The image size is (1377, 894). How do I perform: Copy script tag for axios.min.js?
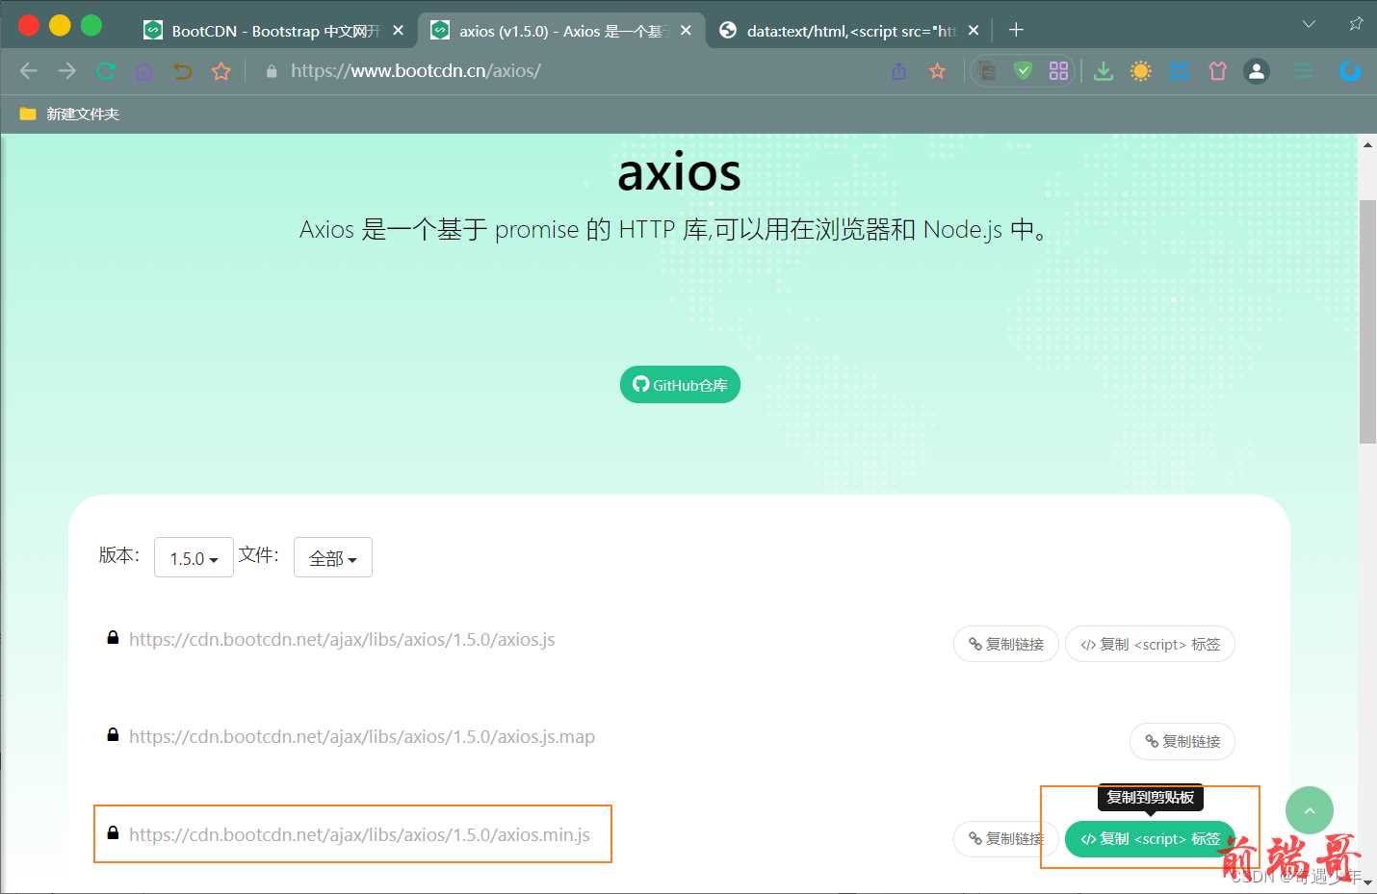pyautogui.click(x=1150, y=839)
